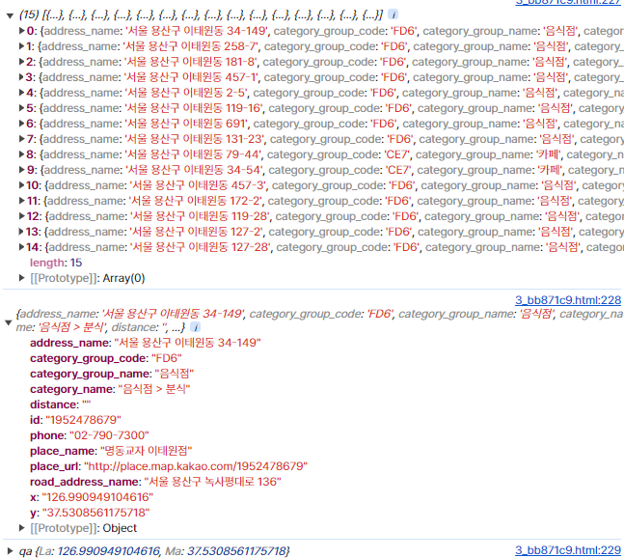Screen dimensions: 624x558
Task: Collapse the logged object with address_name 34-149
Action: coord(9,322)
